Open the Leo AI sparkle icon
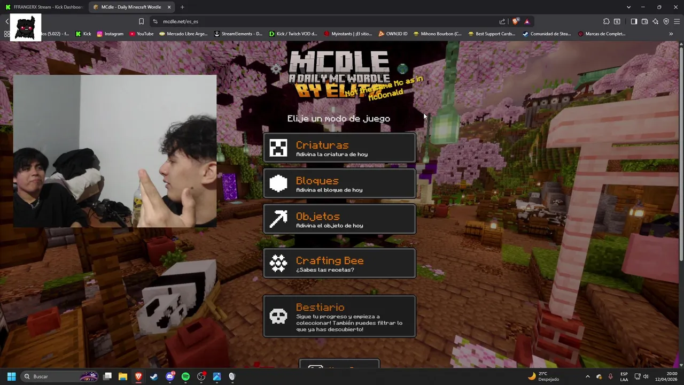Image resolution: width=684 pixels, height=385 pixels. point(656,21)
